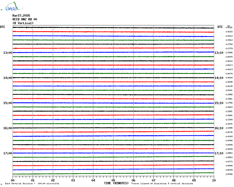Click the 16:00 hour label on the left
The width and height of the screenshot is (234, 187).
click(8, 128)
